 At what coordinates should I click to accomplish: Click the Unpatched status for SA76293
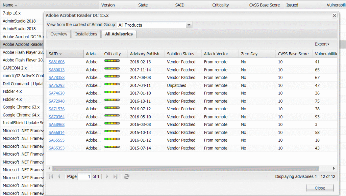pyautogui.click(x=176, y=85)
